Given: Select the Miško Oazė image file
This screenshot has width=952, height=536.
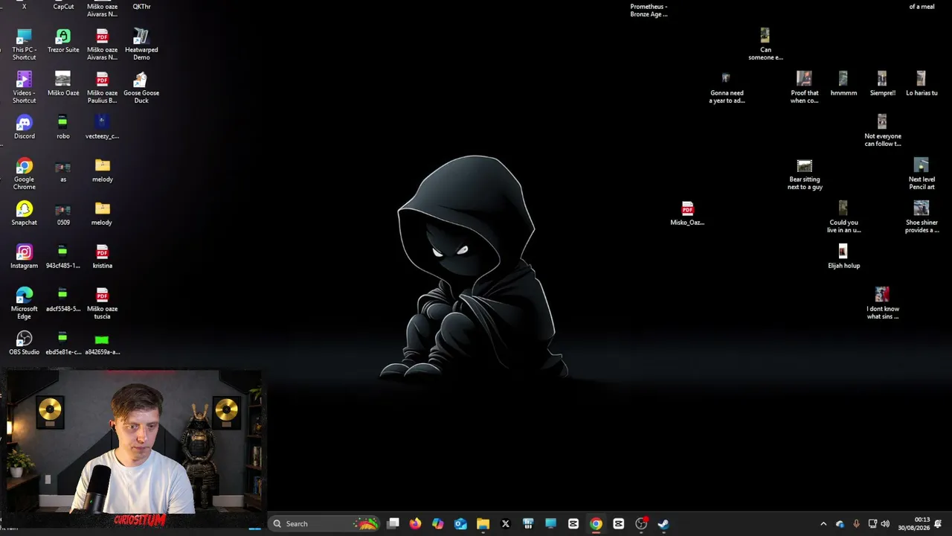Looking at the screenshot, I should click(x=63, y=84).
